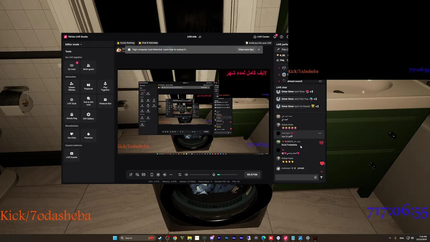
Task: Open LIVE Center
Action: tap(261, 37)
